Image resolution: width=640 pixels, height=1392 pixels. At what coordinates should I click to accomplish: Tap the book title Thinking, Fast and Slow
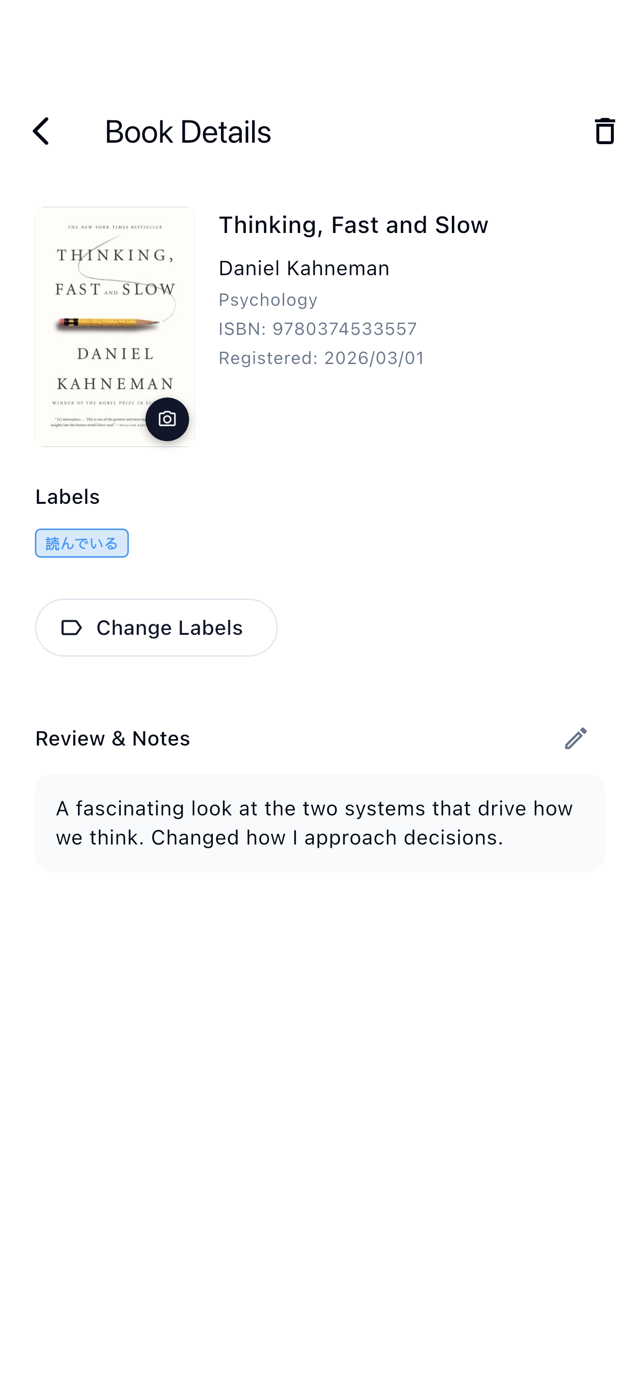coord(353,225)
